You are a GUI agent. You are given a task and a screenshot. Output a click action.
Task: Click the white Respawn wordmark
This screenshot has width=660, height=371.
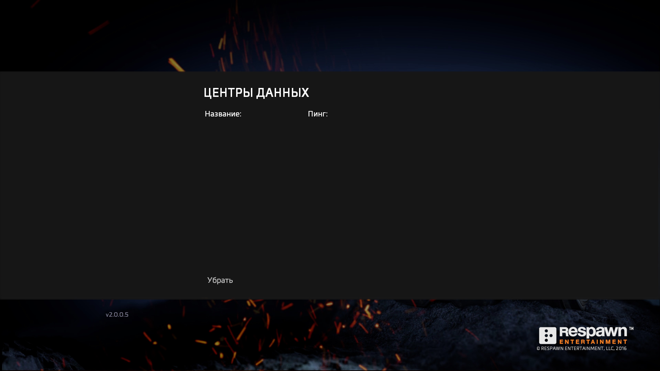click(593, 333)
